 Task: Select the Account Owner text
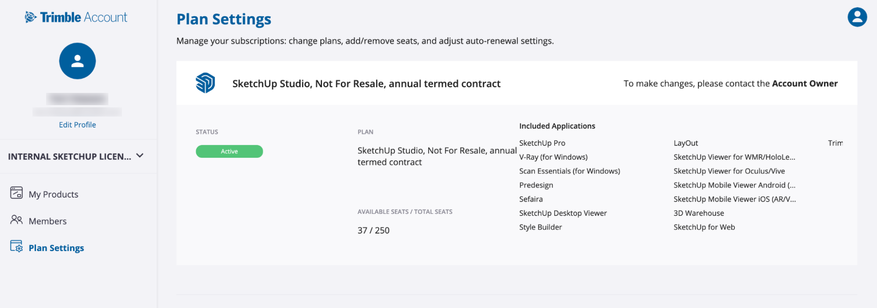point(805,84)
